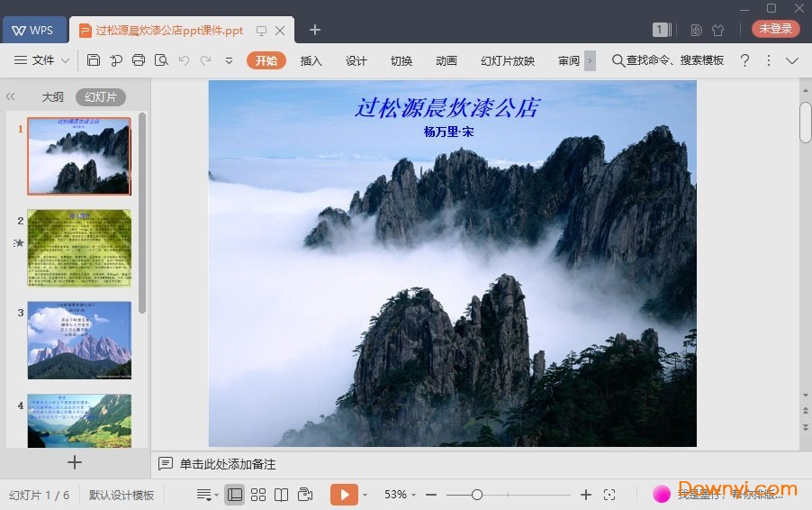This screenshot has width=812, height=510.
Task: Select slide 2 thumbnail
Action: pyautogui.click(x=79, y=248)
